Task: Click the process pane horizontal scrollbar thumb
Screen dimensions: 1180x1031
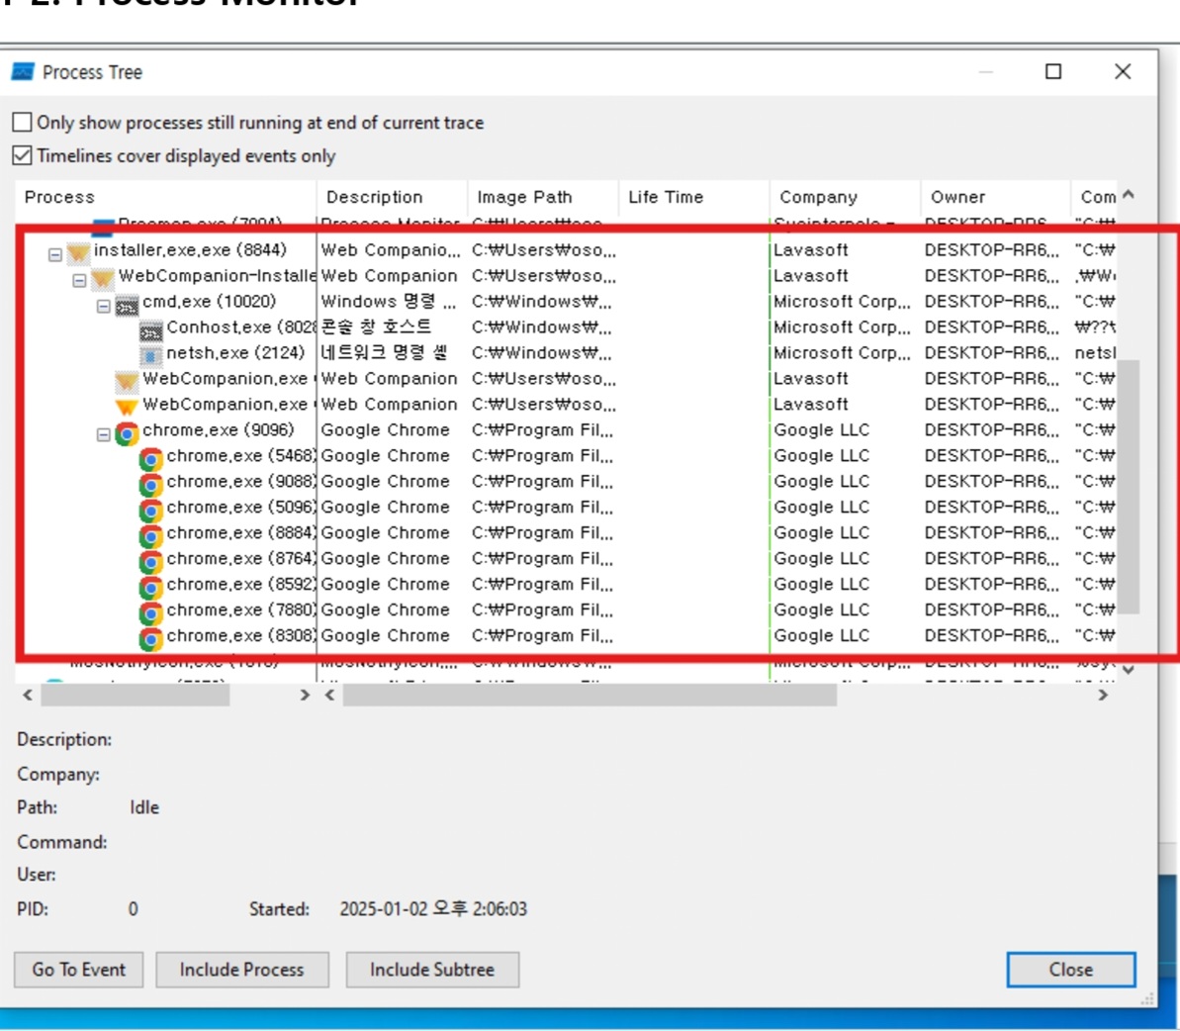Action: 136,695
